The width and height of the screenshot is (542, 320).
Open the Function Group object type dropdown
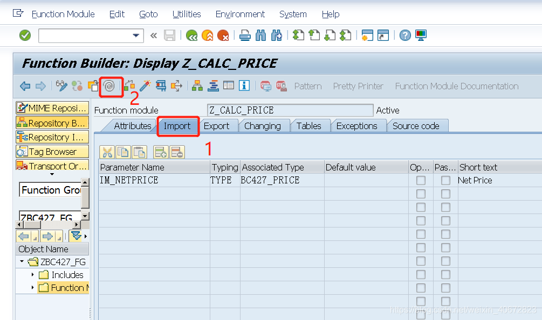coord(50,190)
